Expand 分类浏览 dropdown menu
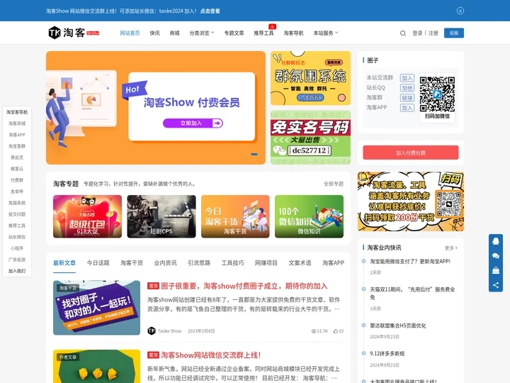 202,33
